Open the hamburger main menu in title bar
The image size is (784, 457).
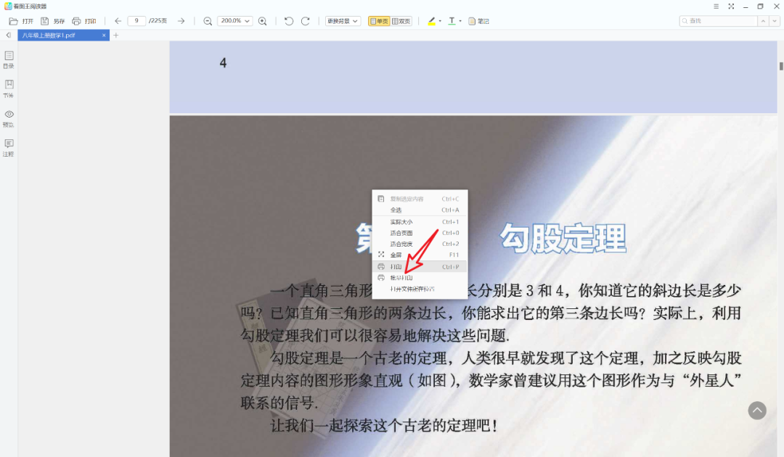[716, 6]
